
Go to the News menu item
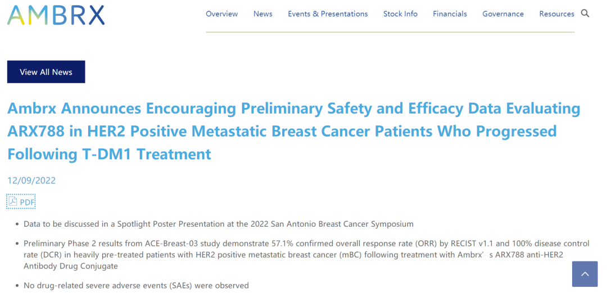tap(262, 14)
